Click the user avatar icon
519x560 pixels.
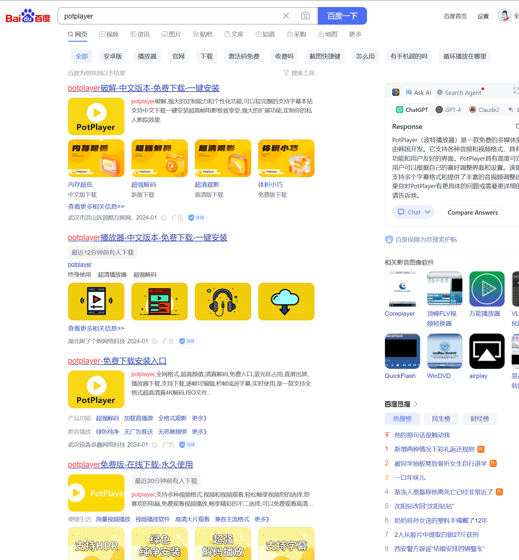pos(504,15)
